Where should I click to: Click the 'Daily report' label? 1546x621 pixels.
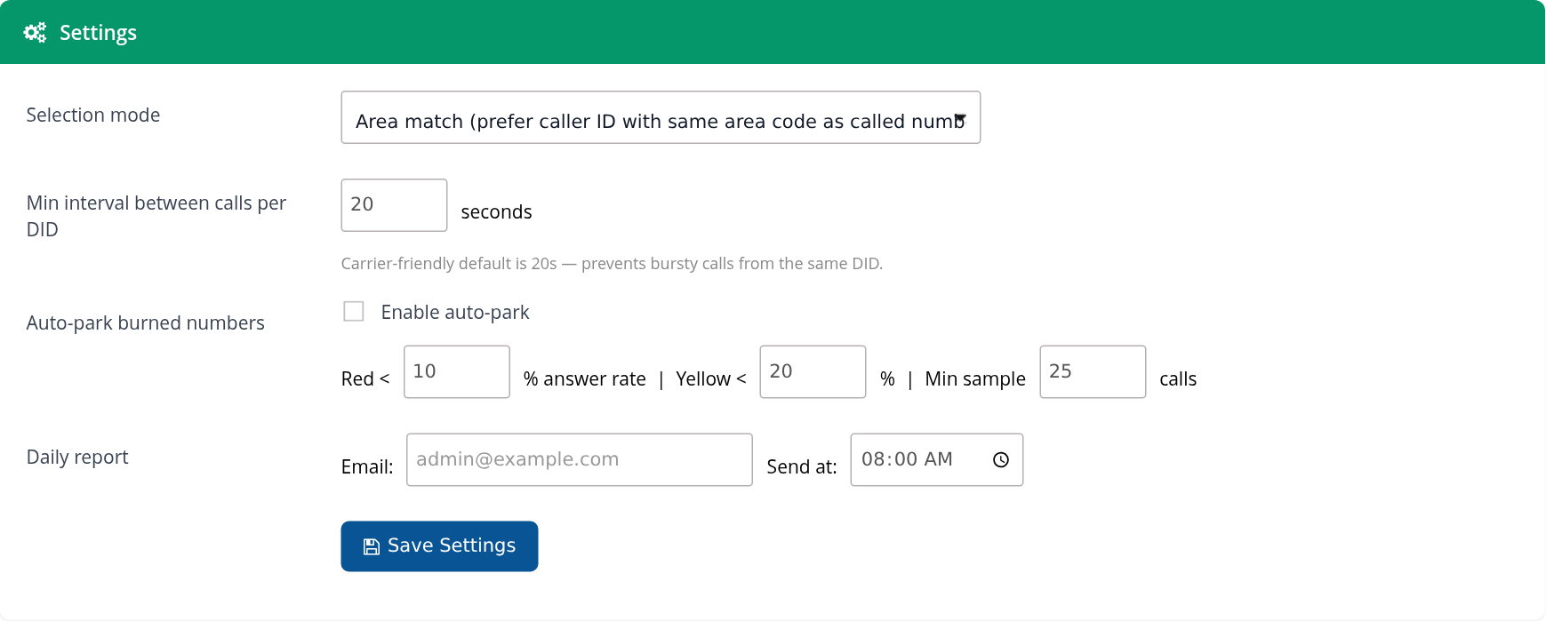77,457
